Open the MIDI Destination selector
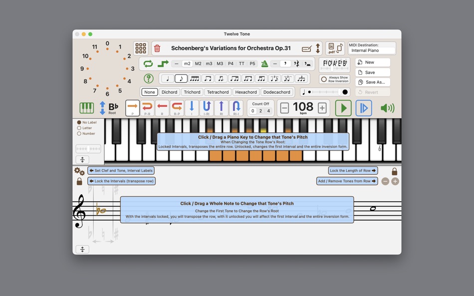Screen dimensions: 474x296 click(372, 50)
